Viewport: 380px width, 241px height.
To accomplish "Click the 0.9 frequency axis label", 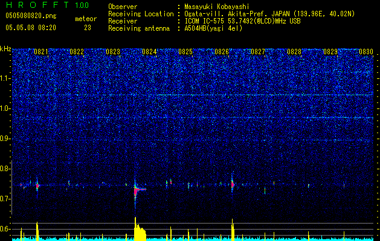I will click(x=5, y=139).
